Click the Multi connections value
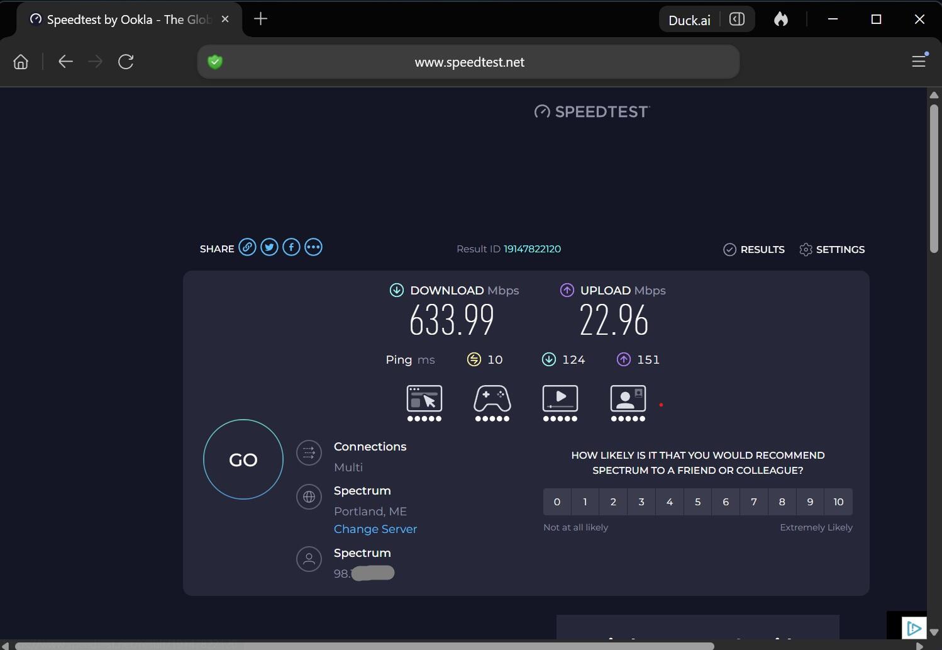Image resolution: width=942 pixels, height=650 pixels. pos(348,468)
